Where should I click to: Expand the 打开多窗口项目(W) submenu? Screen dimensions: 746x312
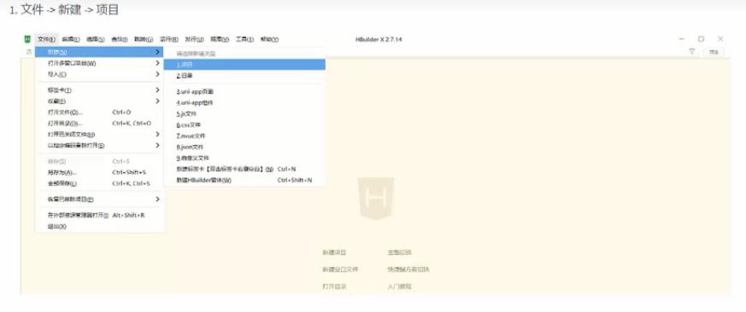pyautogui.click(x=99, y=63)
